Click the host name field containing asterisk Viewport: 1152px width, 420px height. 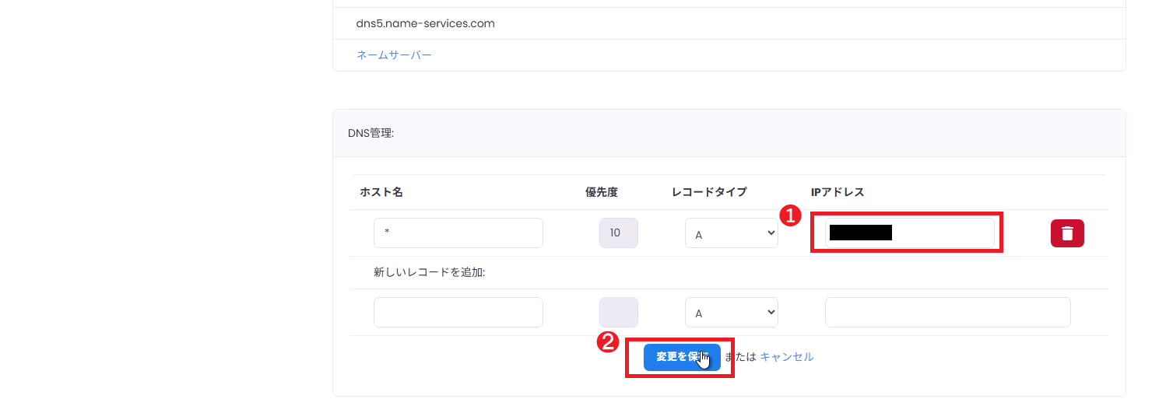click(x=458, y=233)
